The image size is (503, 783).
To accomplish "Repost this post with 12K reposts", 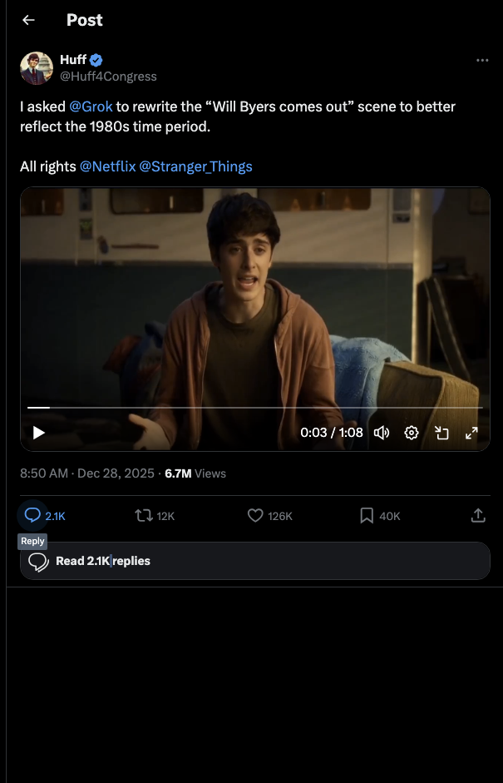I will tap(144, 515).
